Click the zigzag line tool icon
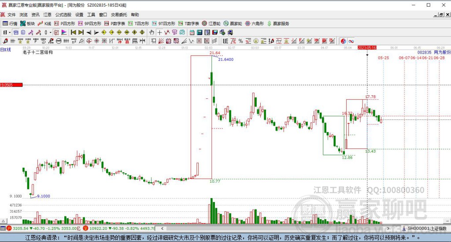Image resolution: width=451 pixels, height=242 pixels. (x=167, y=33)
